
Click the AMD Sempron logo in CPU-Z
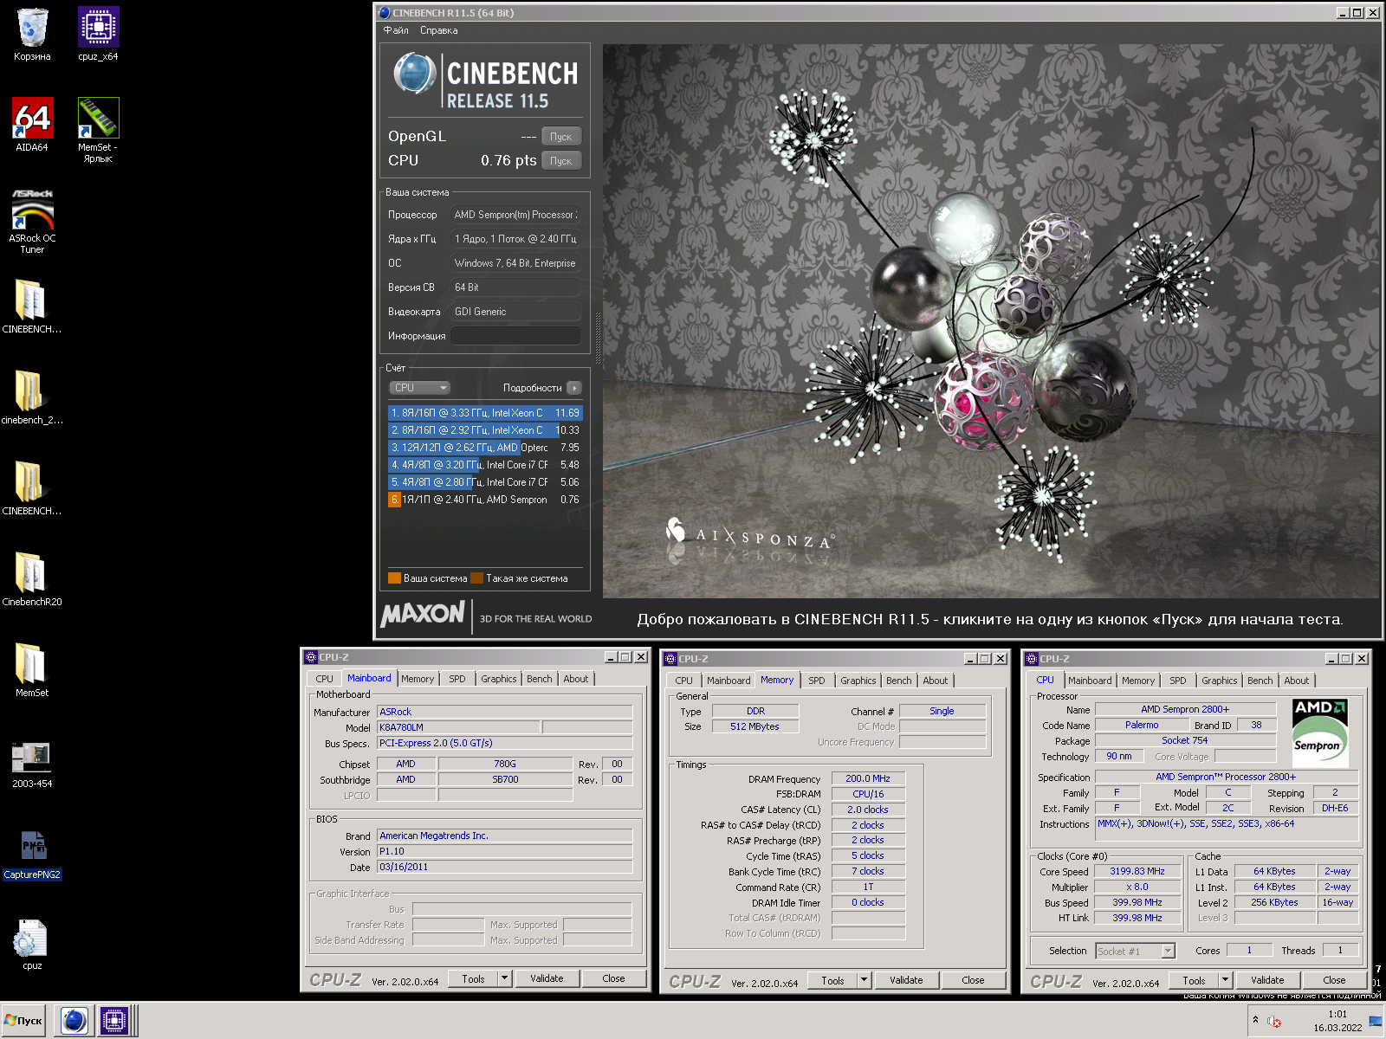pos(1320,733)
